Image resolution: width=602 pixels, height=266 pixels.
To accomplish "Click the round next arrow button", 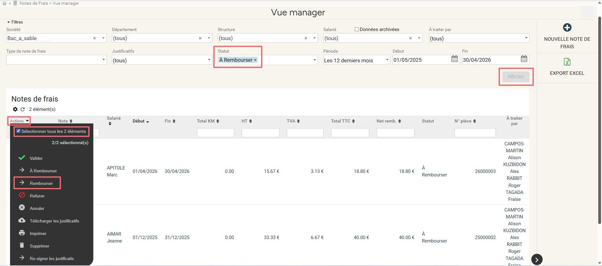I will pos(537,259).
